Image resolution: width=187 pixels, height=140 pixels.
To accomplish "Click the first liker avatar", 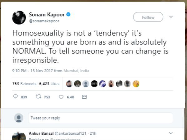I will 70,83.
